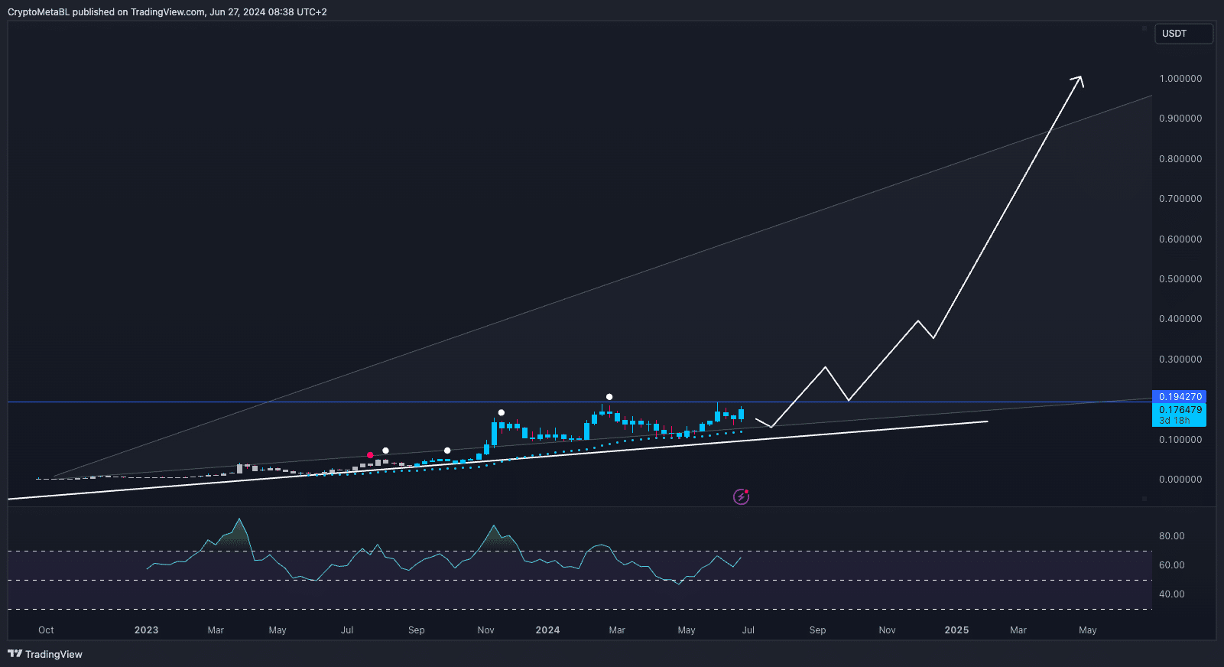
Task: Click the 2025 label on time axis
Action: [956, 630]
